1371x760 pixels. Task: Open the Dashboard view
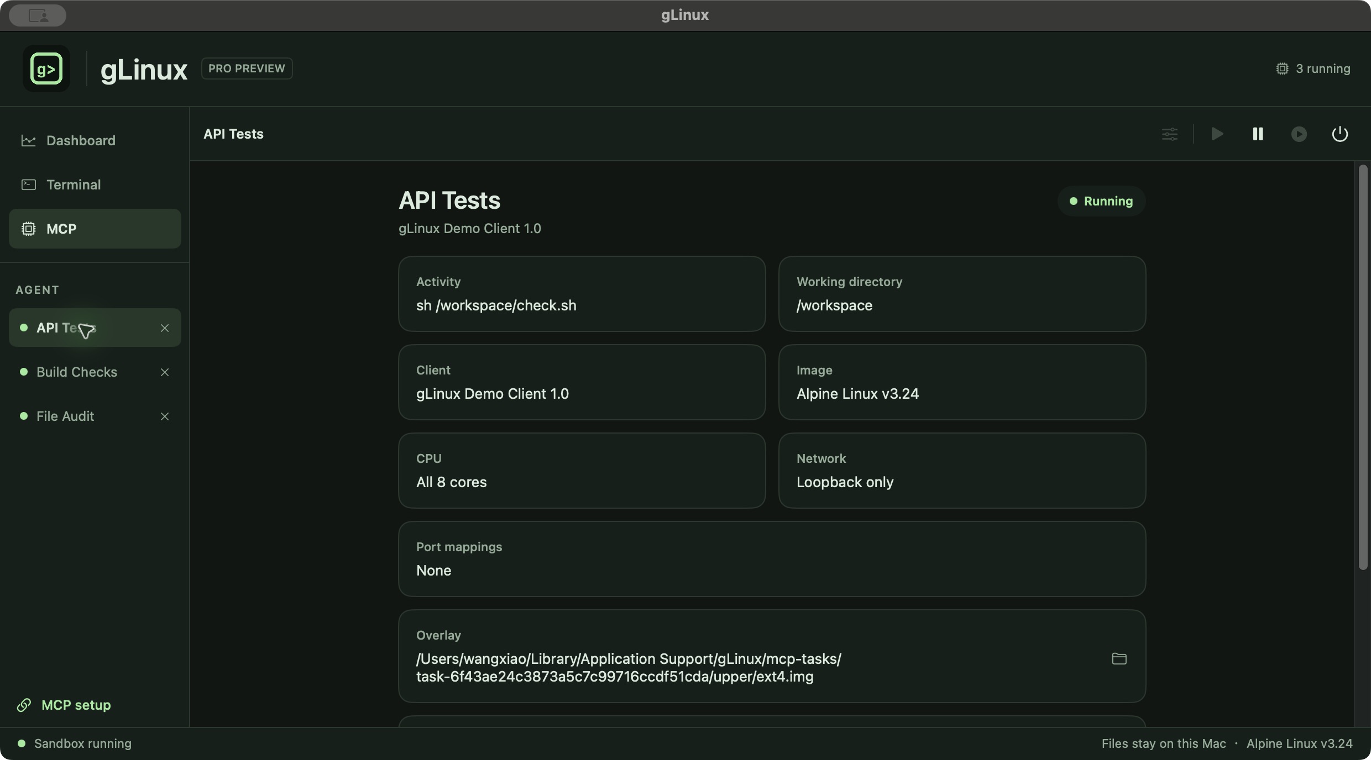click(x=95, y=140)
